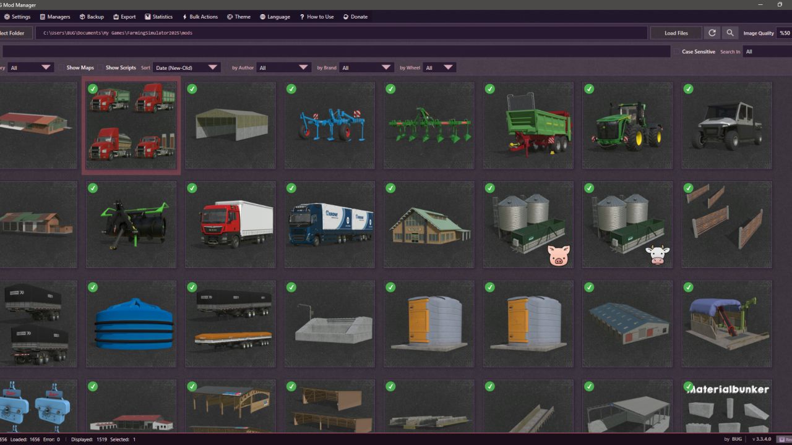This screenshot has width=792, height=445.
Task: Select the green manure spreader trailer mod
Action: (x=528, y=125)
